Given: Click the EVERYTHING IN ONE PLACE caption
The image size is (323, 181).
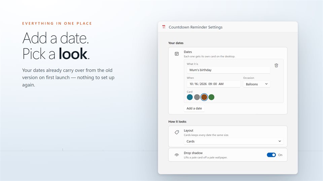Looking at the screenshot, I should tap(57, 23).
